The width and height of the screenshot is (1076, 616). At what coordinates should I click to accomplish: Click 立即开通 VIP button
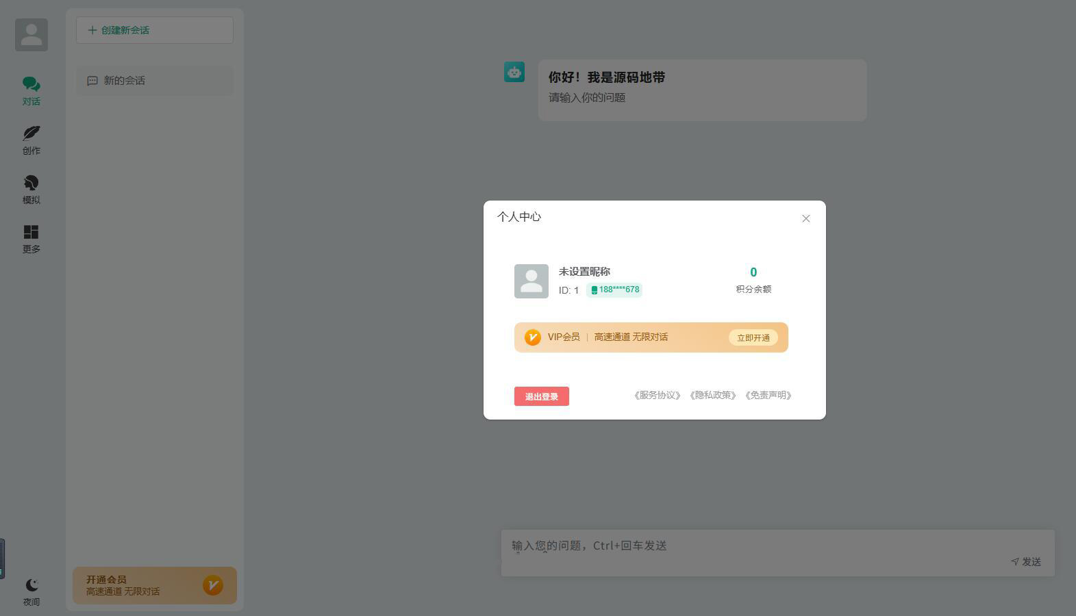[753, 337]
